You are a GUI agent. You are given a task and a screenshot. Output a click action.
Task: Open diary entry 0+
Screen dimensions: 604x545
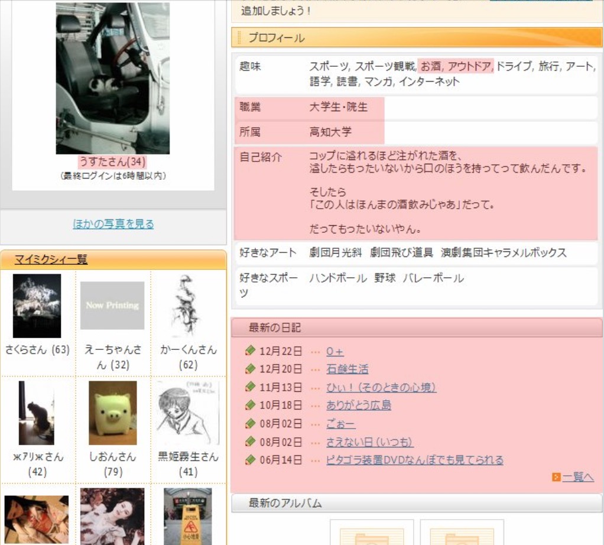point(335,351)
